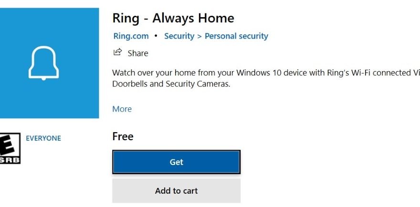Viewport: 420px width, 207px height.
Task: Click the Free price label
Action: 123,136
